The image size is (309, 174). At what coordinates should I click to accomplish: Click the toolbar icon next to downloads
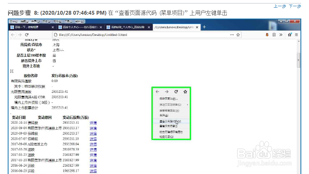click(274, 35)
